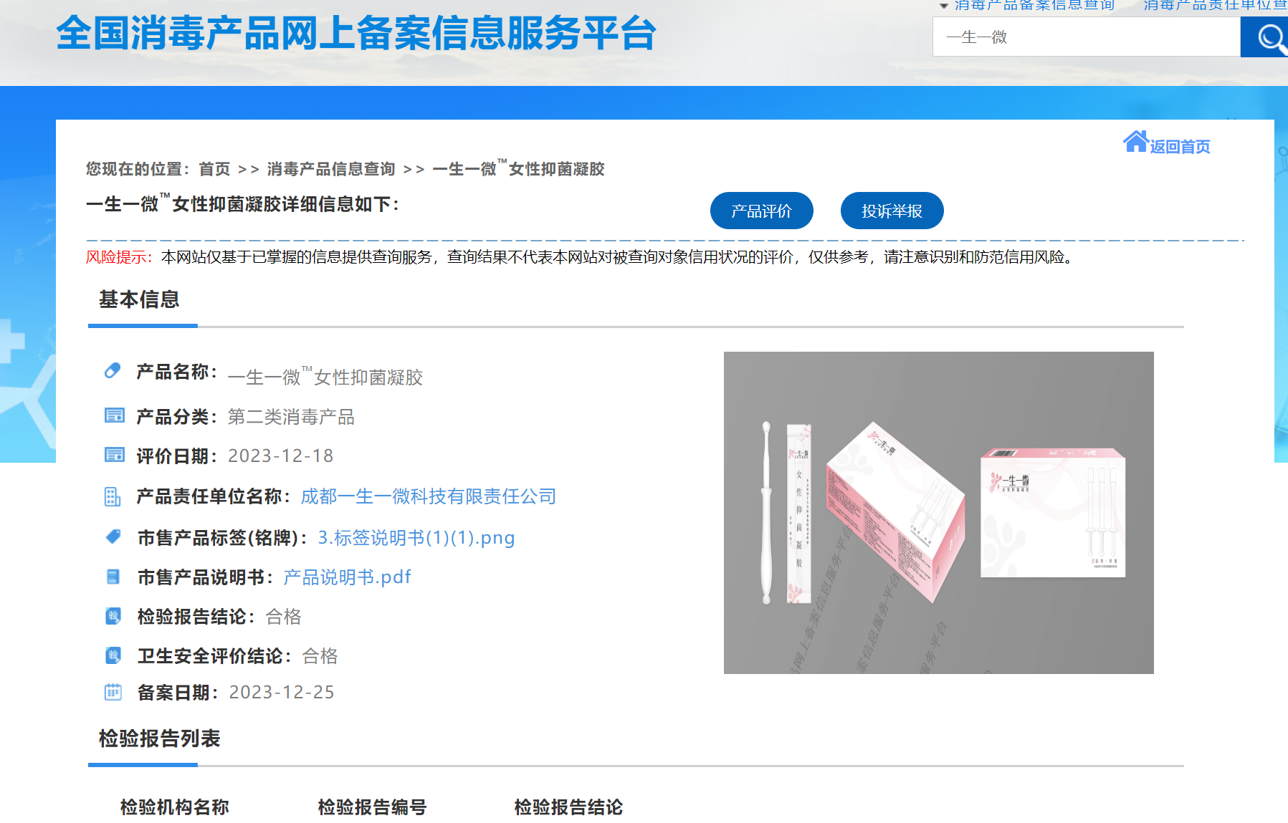Image resolution: width=1288 pixels, height=823 pixels.
Task: Click the record date value 2023-12-25
Action: pos(282,692)
